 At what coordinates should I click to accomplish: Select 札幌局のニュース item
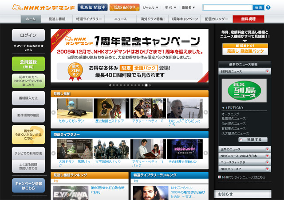[234, 119]
